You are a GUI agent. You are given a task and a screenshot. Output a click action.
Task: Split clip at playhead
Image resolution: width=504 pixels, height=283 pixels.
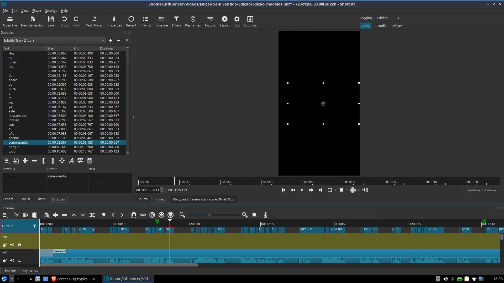[x=92, y=215]
